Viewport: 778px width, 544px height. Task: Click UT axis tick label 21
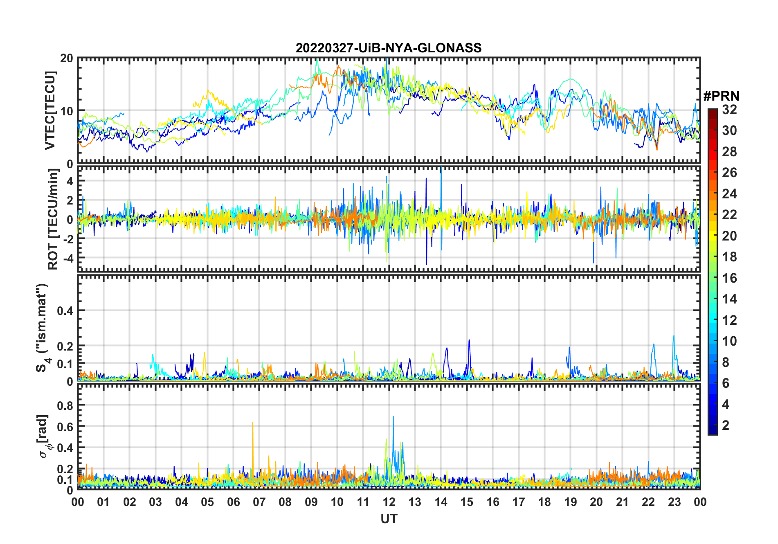(622, 502)
